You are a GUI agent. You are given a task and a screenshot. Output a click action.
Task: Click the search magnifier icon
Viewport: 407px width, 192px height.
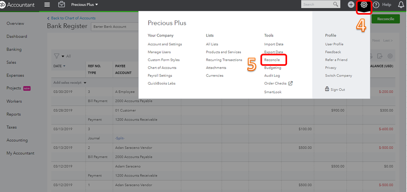point(336,4)
